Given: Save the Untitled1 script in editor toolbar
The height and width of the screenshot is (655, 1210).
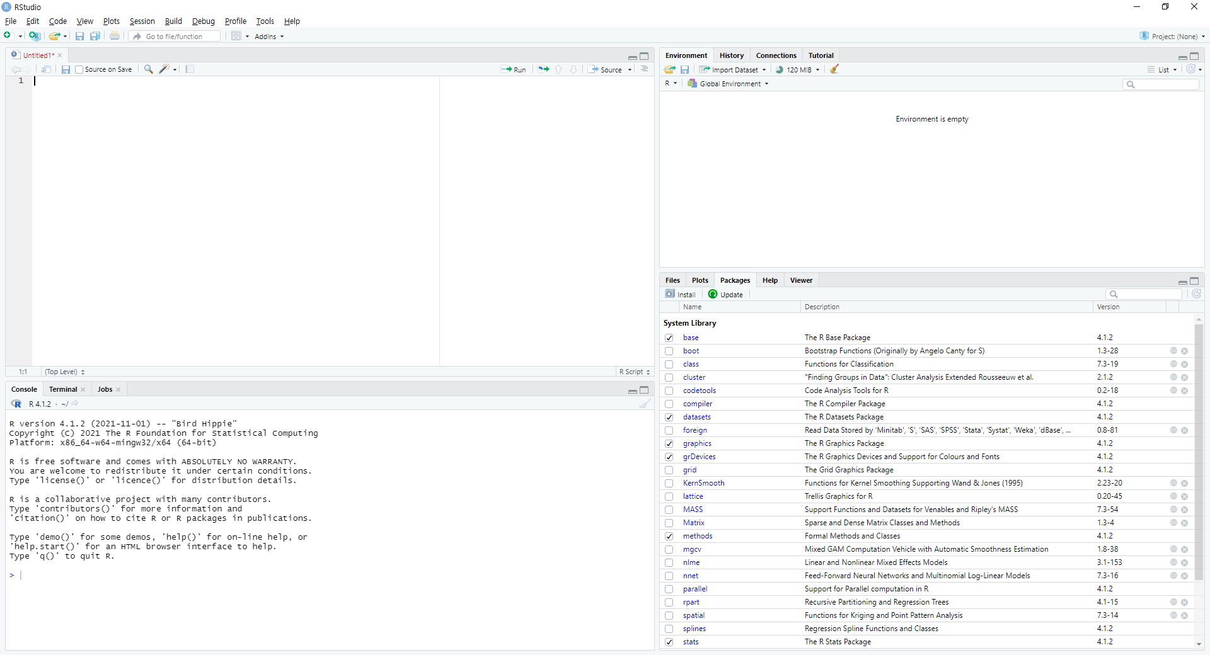Looking at the screenshot, I should click(x=66, y=69).
